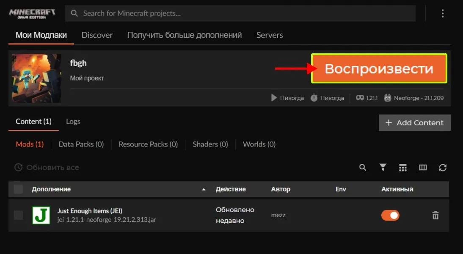Click the Активный column header
The width and height of the screenshot is (463, 254).
click(x=397, y=189)
